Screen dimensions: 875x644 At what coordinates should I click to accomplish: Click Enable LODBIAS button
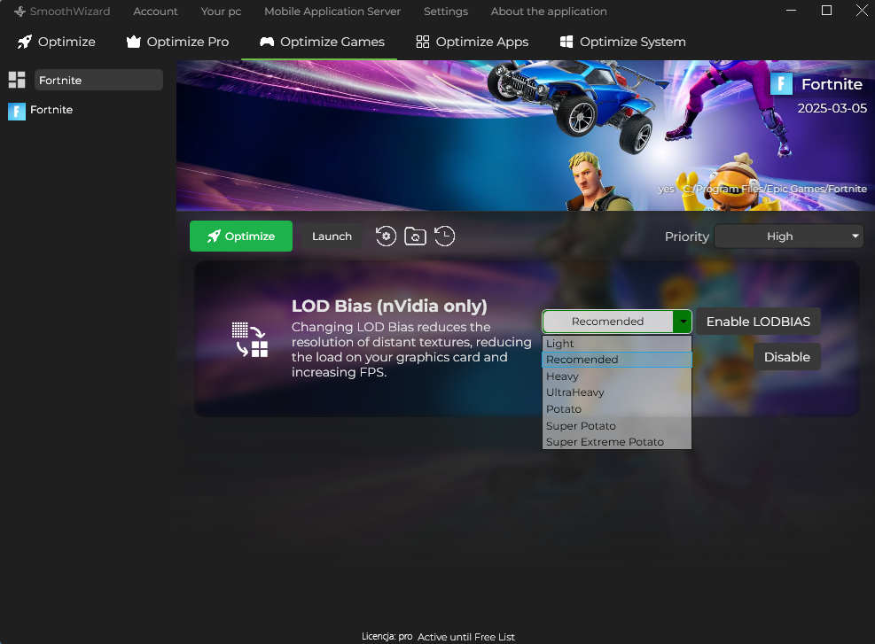(758, 322)
